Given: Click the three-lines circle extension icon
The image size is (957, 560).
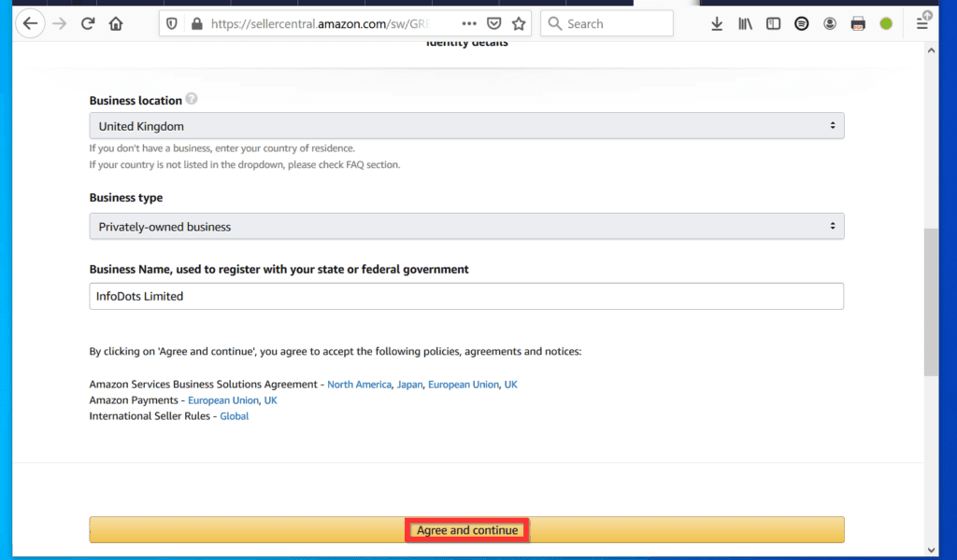Looking at the screenshot, I should point(801,23).
